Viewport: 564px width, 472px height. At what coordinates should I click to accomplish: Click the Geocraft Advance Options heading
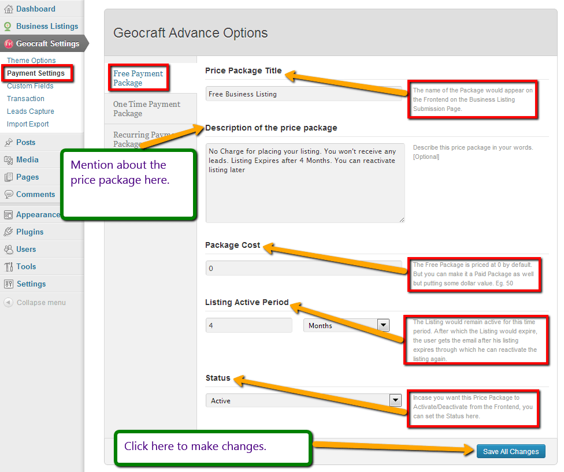pos(191,33)
